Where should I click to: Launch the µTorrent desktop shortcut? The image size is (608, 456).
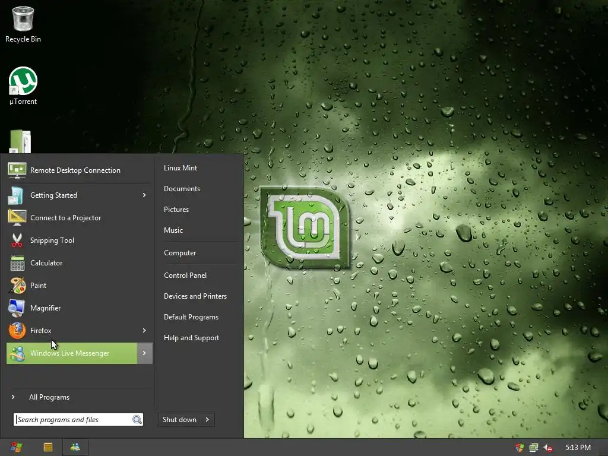click(23, 85)
